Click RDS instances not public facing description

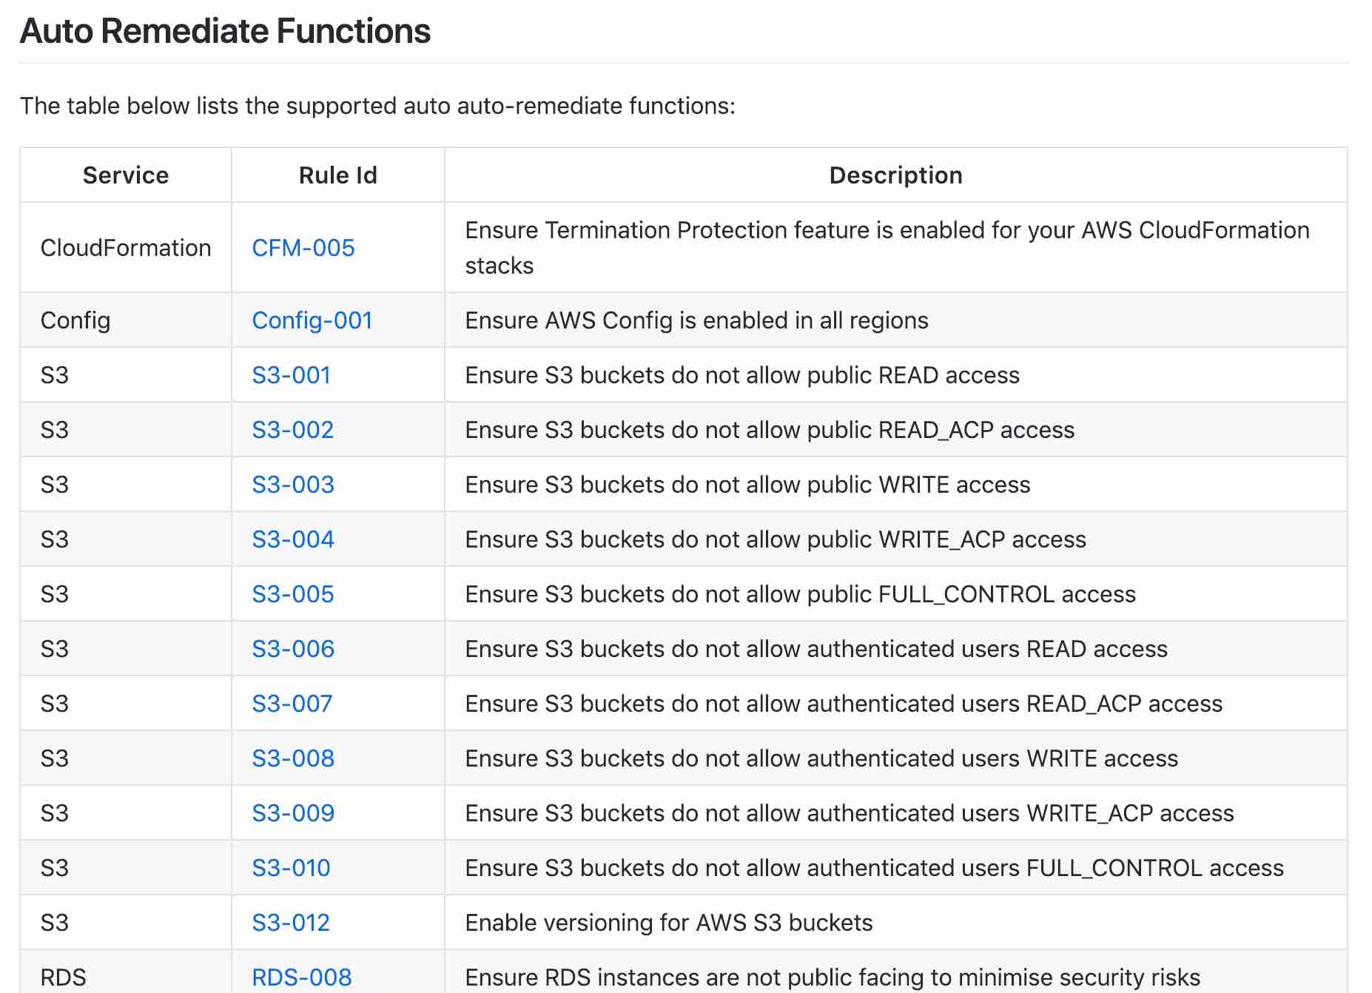click(x=833, y=977)
